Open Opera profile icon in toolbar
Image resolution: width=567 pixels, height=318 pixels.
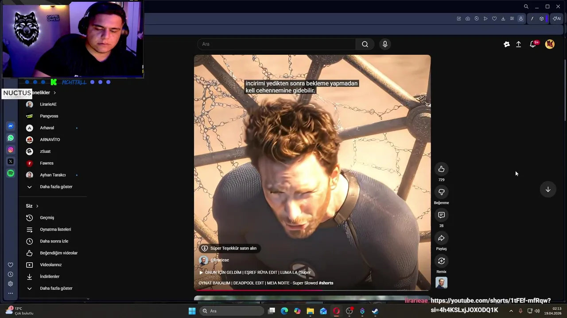pyautogui.click(x=521, y=19)
